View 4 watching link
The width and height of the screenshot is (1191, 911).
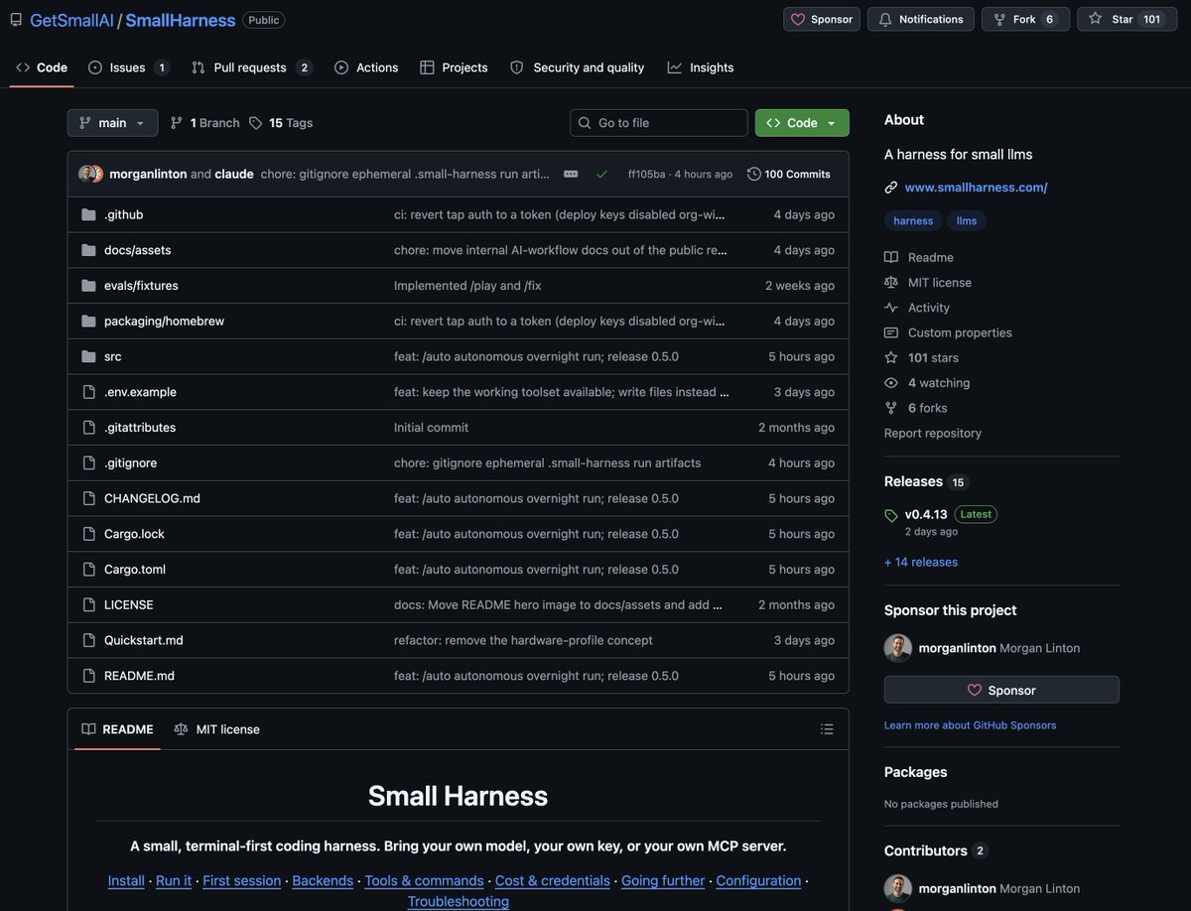927,383
